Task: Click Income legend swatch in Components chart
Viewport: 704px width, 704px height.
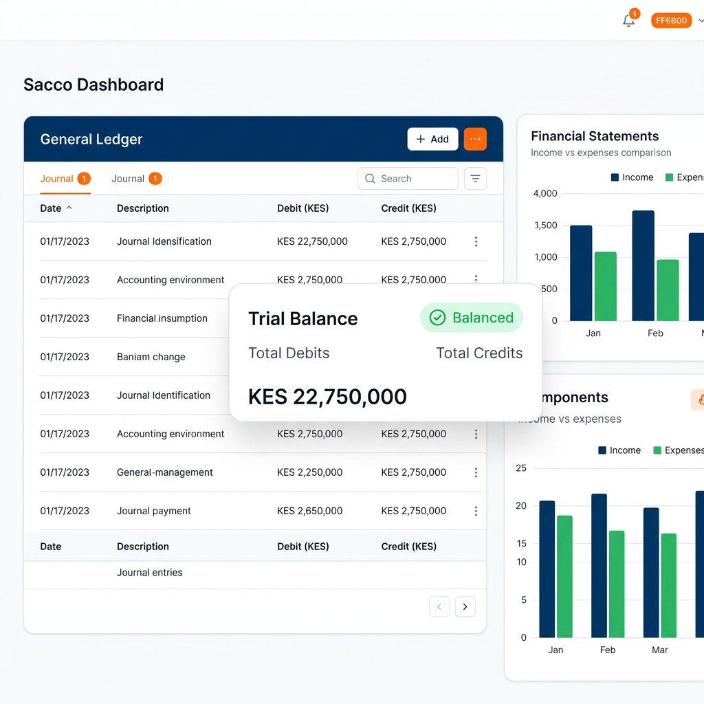Action: coord(602,450)
